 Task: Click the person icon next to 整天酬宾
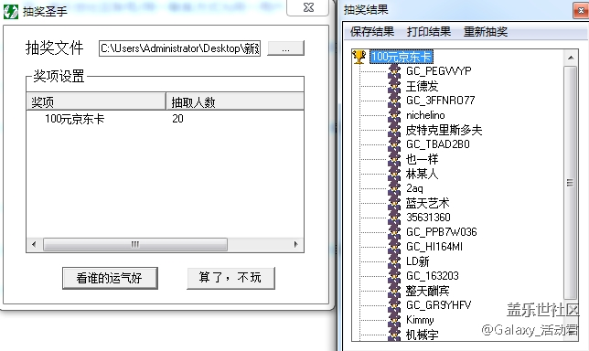pyautogui.click(x=394, y=291)
